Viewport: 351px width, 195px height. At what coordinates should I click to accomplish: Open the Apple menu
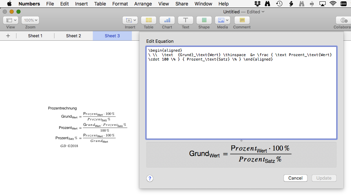(x=9, y=4)
